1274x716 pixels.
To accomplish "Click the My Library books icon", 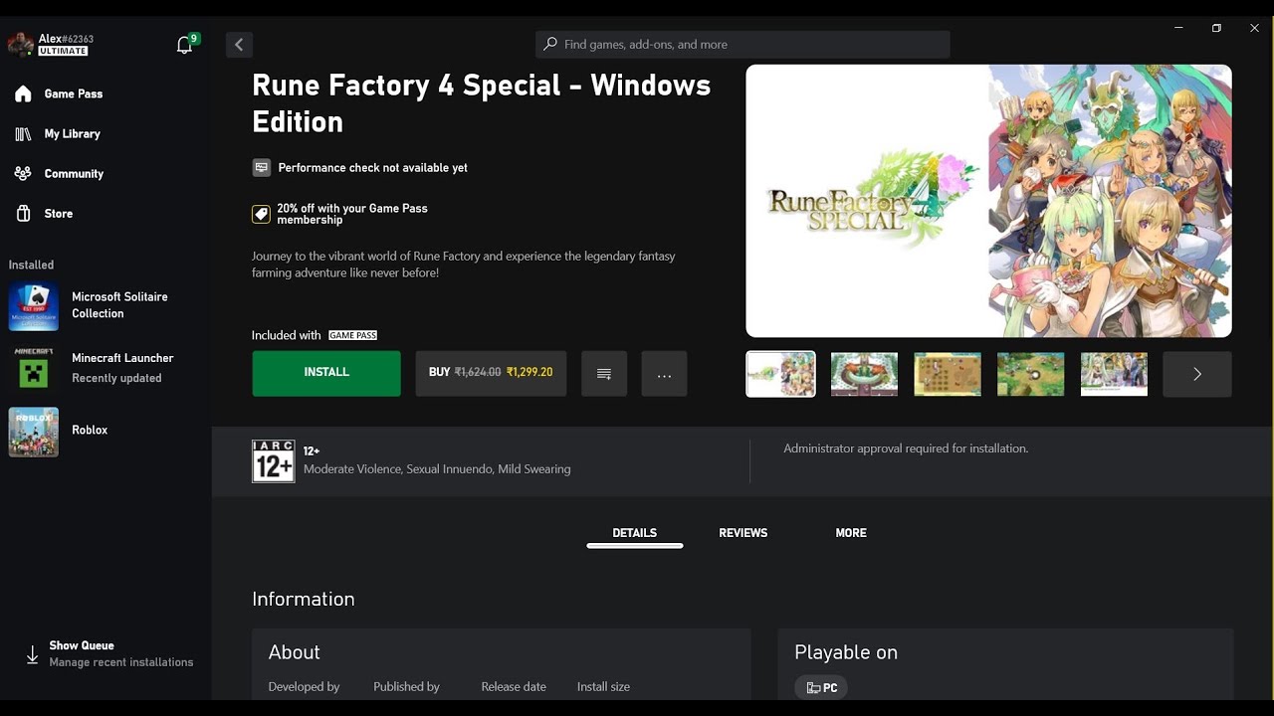I will coord(23,133).
